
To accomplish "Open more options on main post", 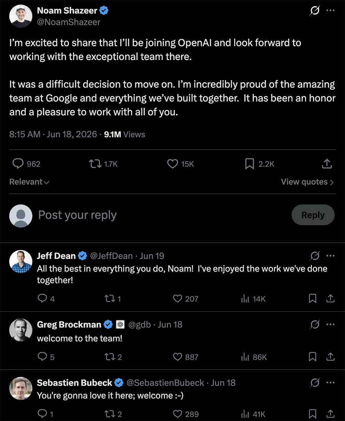I will [x=331, y=11].
